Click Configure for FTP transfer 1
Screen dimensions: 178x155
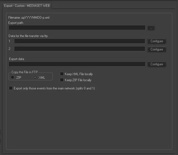click(157, 41)
